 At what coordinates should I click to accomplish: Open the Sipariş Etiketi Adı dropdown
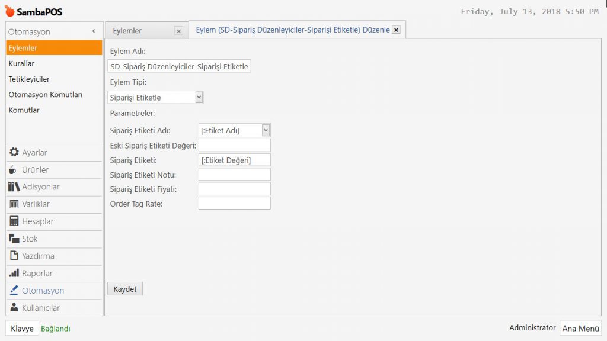[266, 130]
